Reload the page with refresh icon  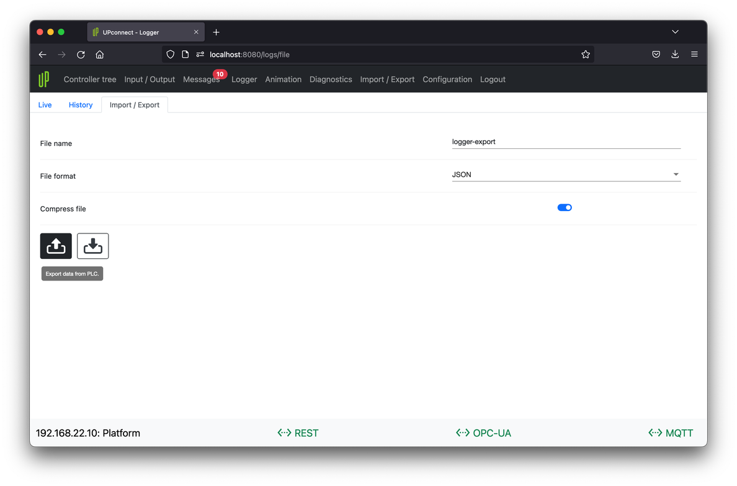[x=81, y=55]
